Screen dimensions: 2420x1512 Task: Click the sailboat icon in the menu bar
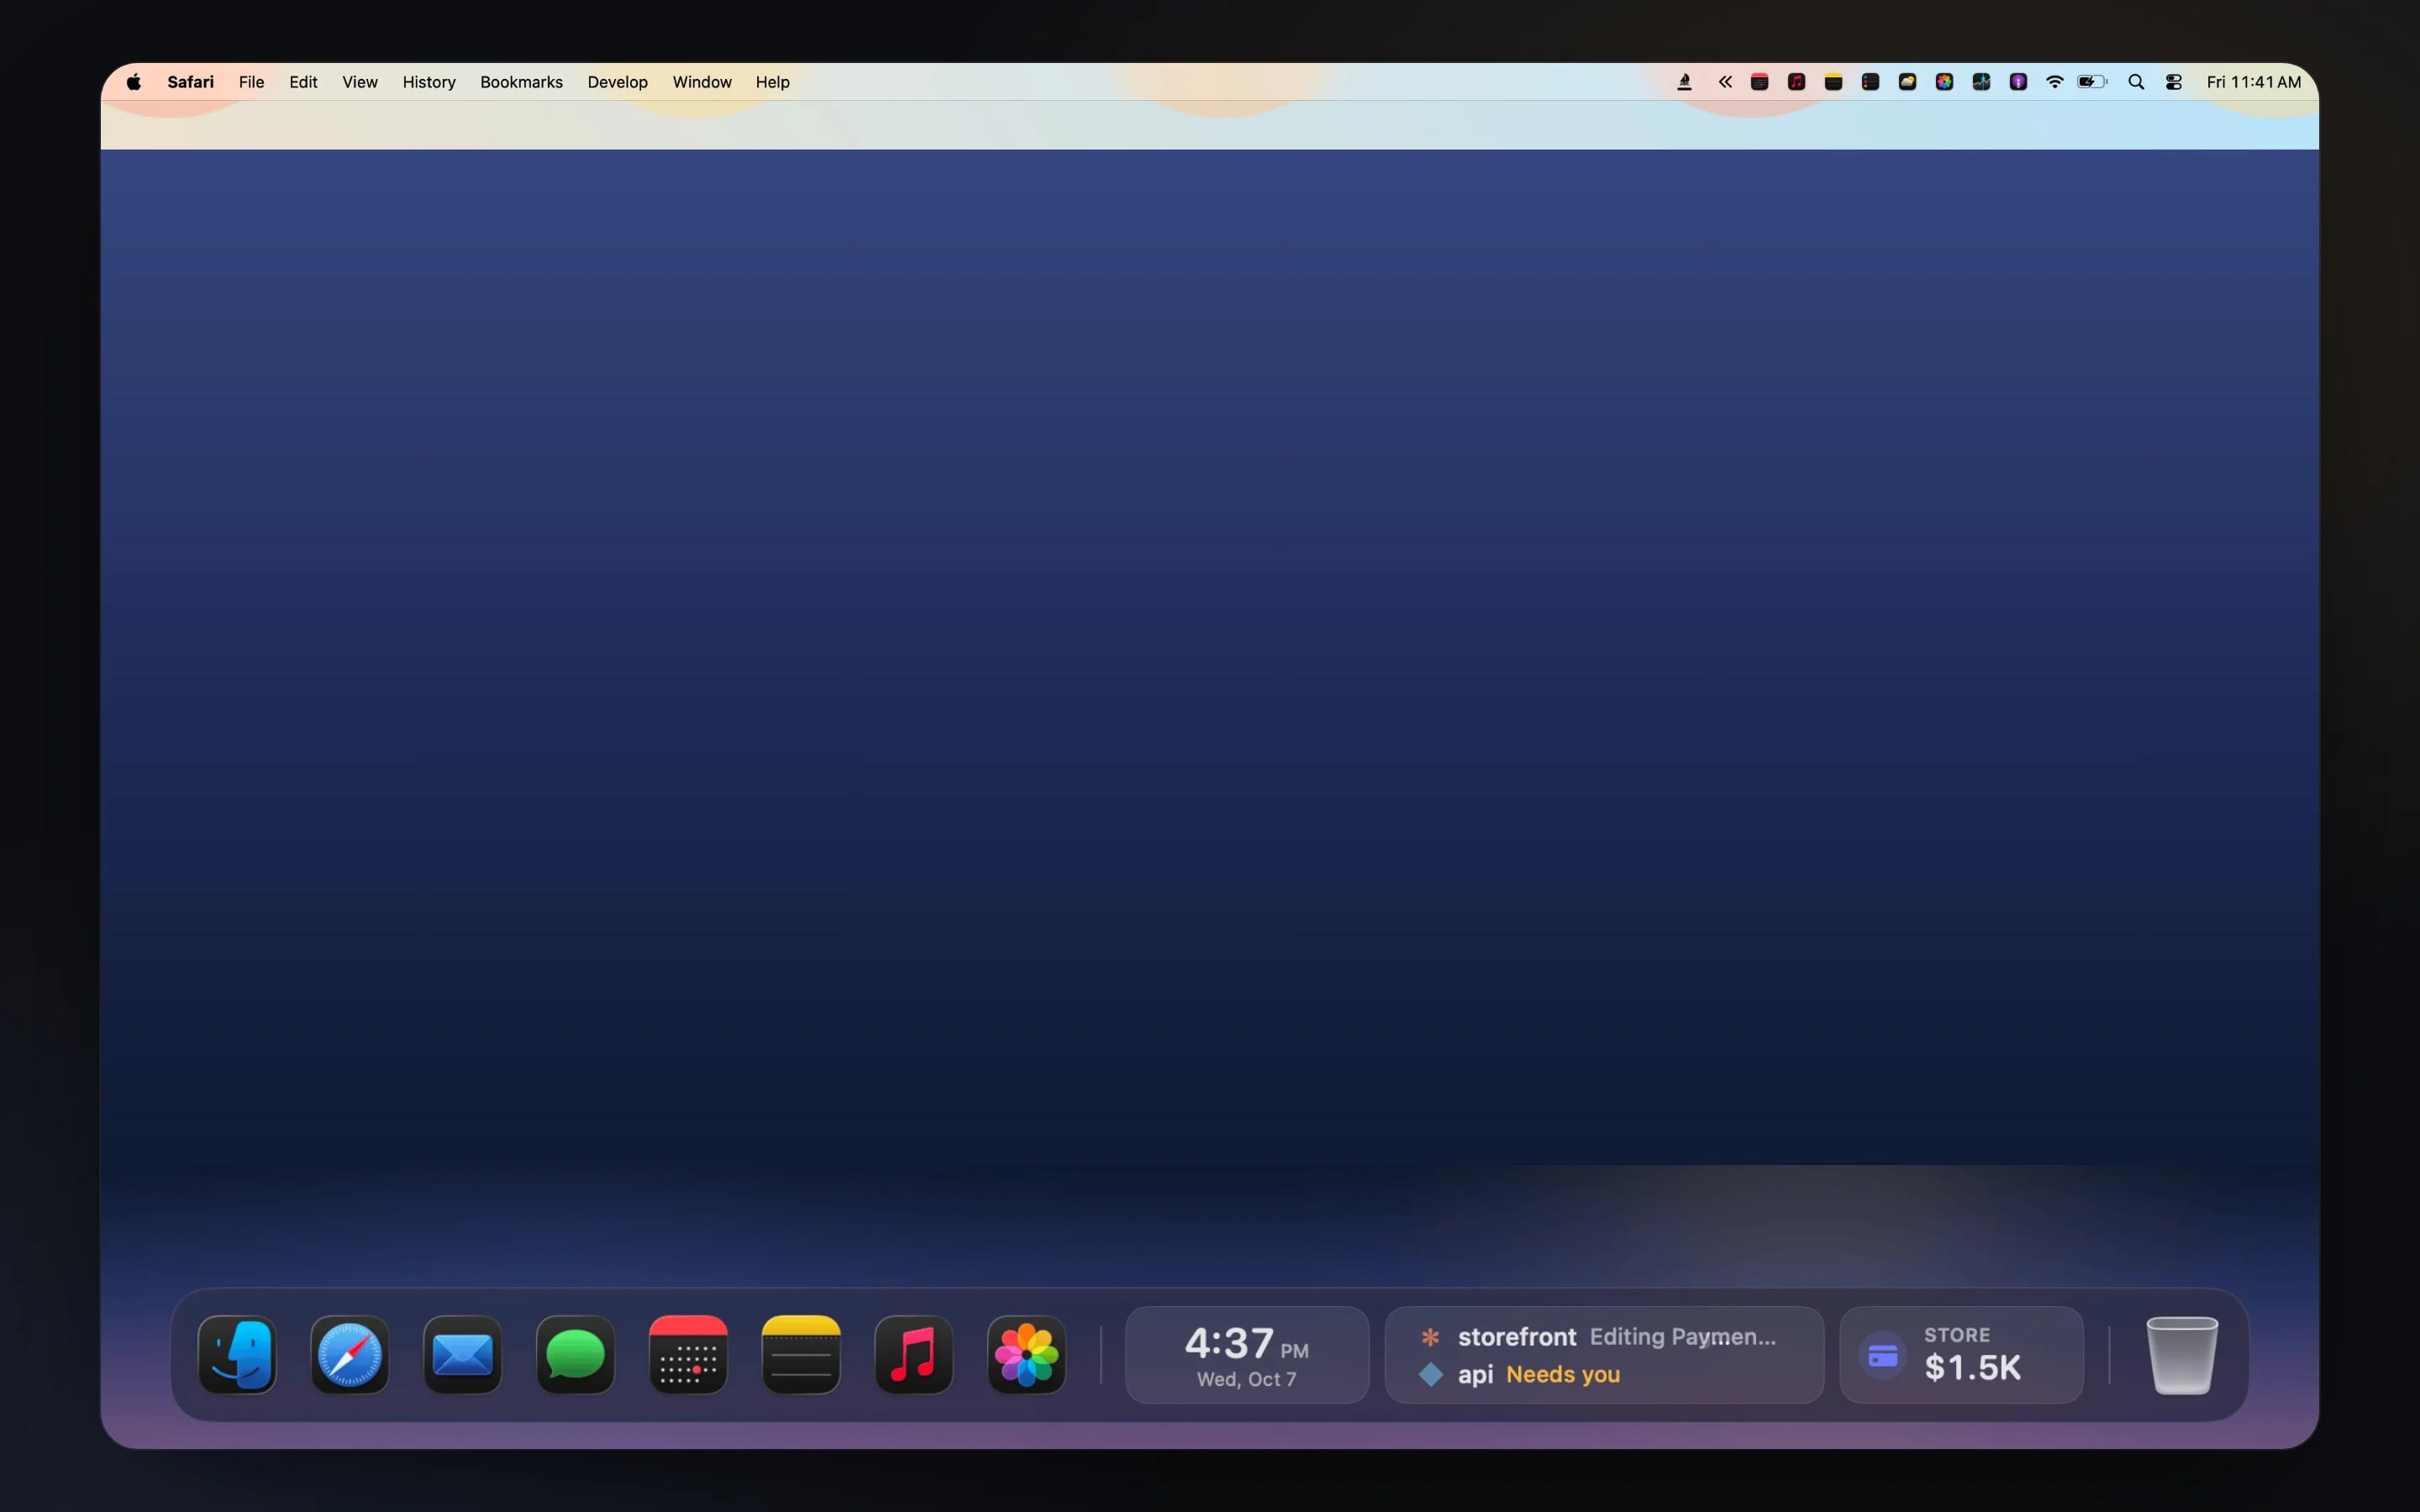(1684, 82)
